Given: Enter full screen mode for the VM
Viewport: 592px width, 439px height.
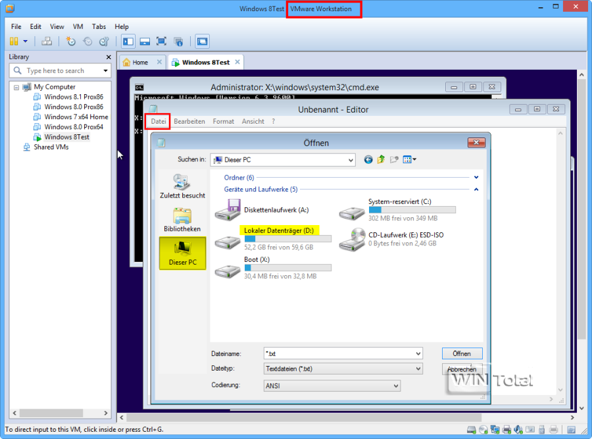Looking at the screenshot, I should coord(161,41).
